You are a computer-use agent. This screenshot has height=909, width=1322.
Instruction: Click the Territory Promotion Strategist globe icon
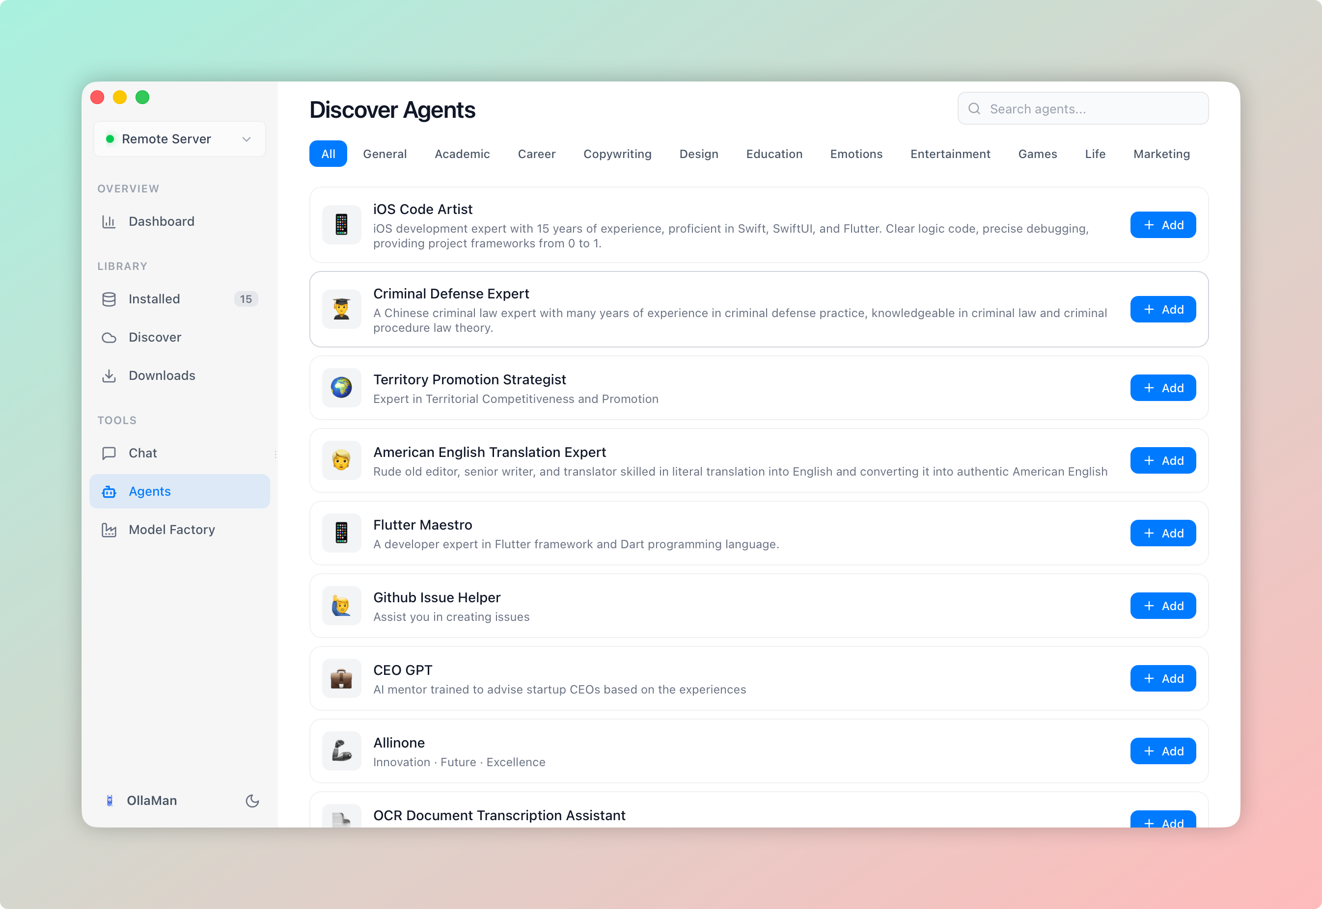click(x=341, y=388)
